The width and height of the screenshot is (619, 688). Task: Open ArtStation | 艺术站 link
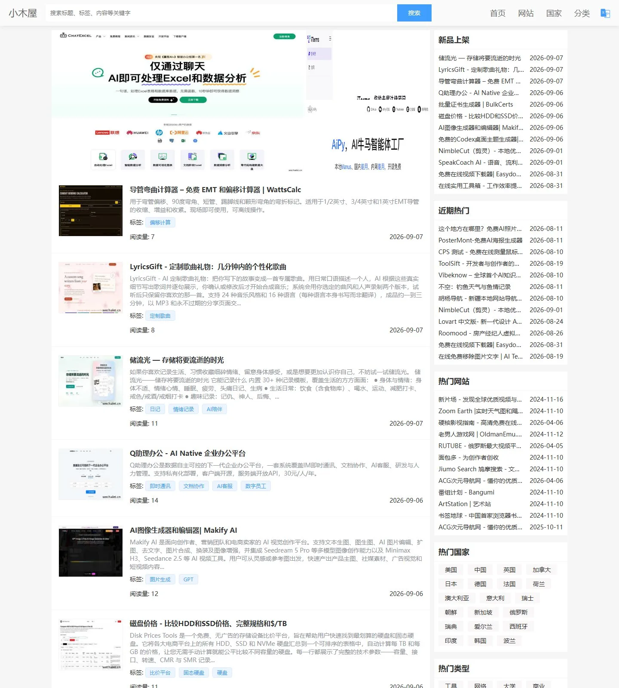click(465, 504)
